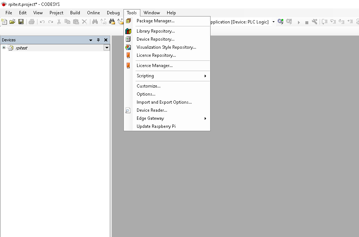This screenshot has width=359, height=237.
Task: Click the Find binoculars icon
Action: [95, 22]
